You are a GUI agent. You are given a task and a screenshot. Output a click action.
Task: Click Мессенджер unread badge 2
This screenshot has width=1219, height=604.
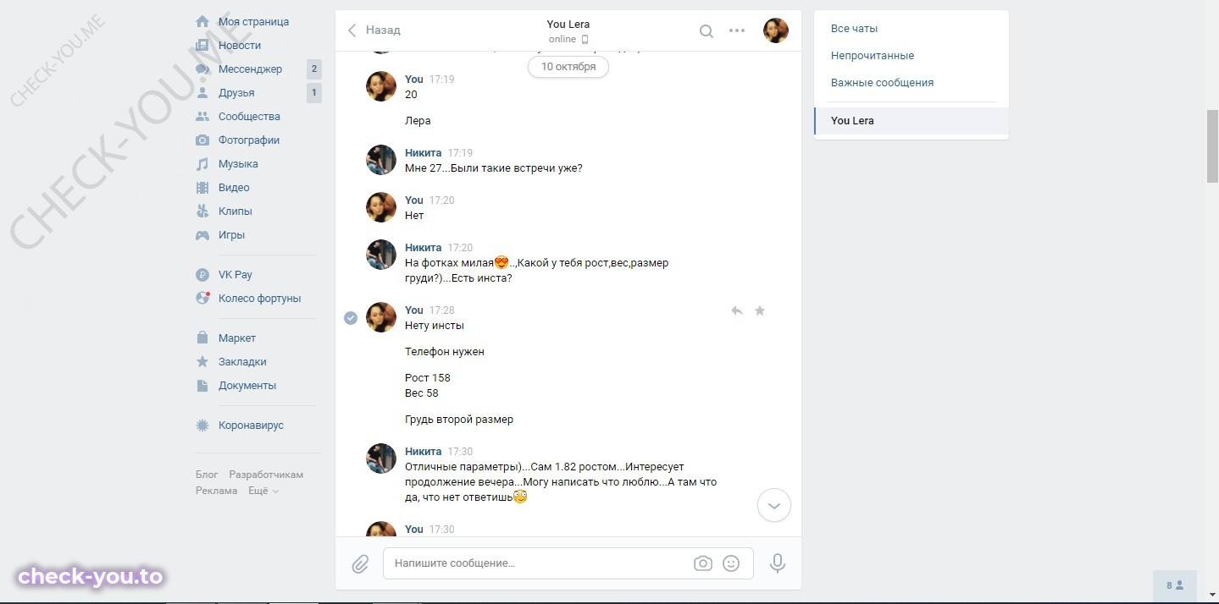[x=314, y=69]
